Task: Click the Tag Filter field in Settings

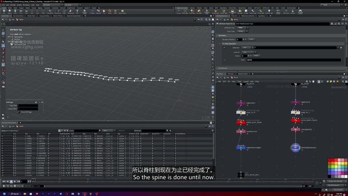Action: [x=28, y=106]
